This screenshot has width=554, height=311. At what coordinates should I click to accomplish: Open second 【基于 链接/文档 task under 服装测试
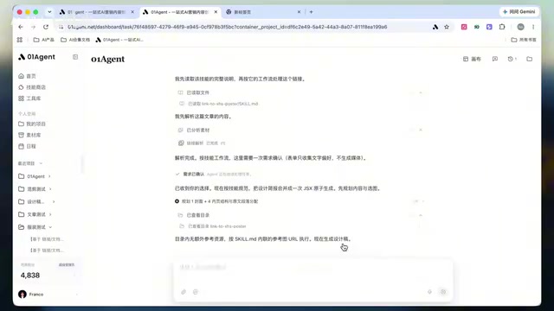(x=47, y=251)
